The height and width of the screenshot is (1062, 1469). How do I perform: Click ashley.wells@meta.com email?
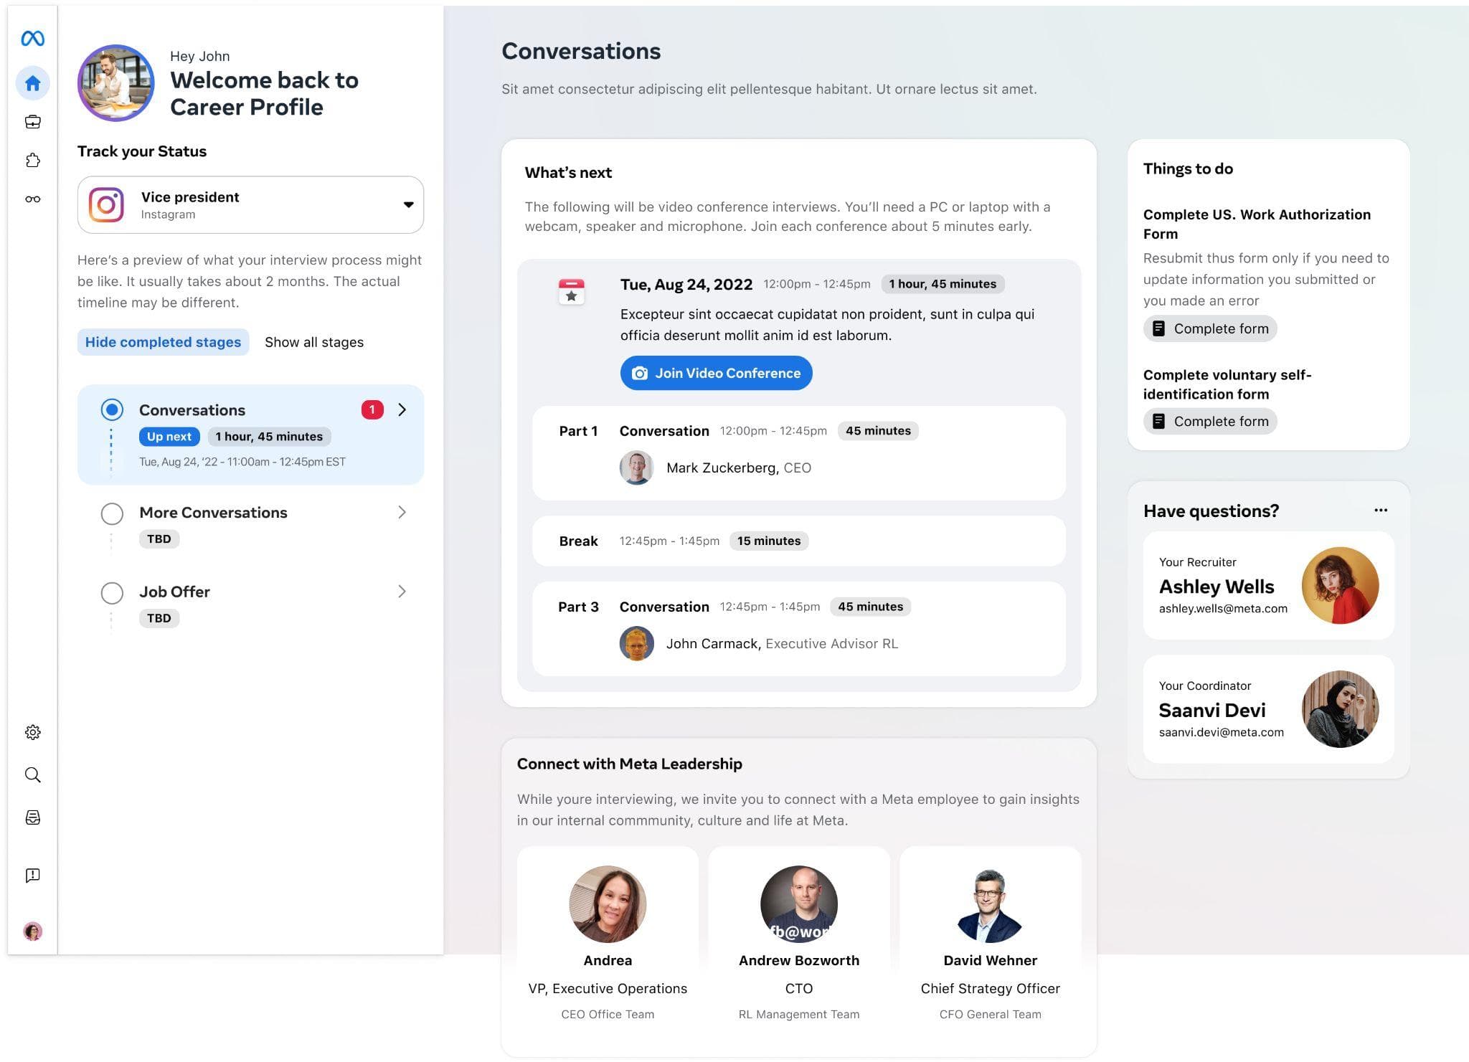pyautogui.click(x=1223, y=609)
